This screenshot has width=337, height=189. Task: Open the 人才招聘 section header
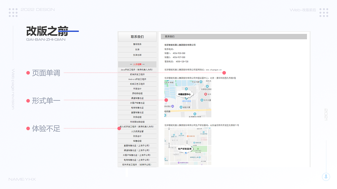[x=137, y=64]
